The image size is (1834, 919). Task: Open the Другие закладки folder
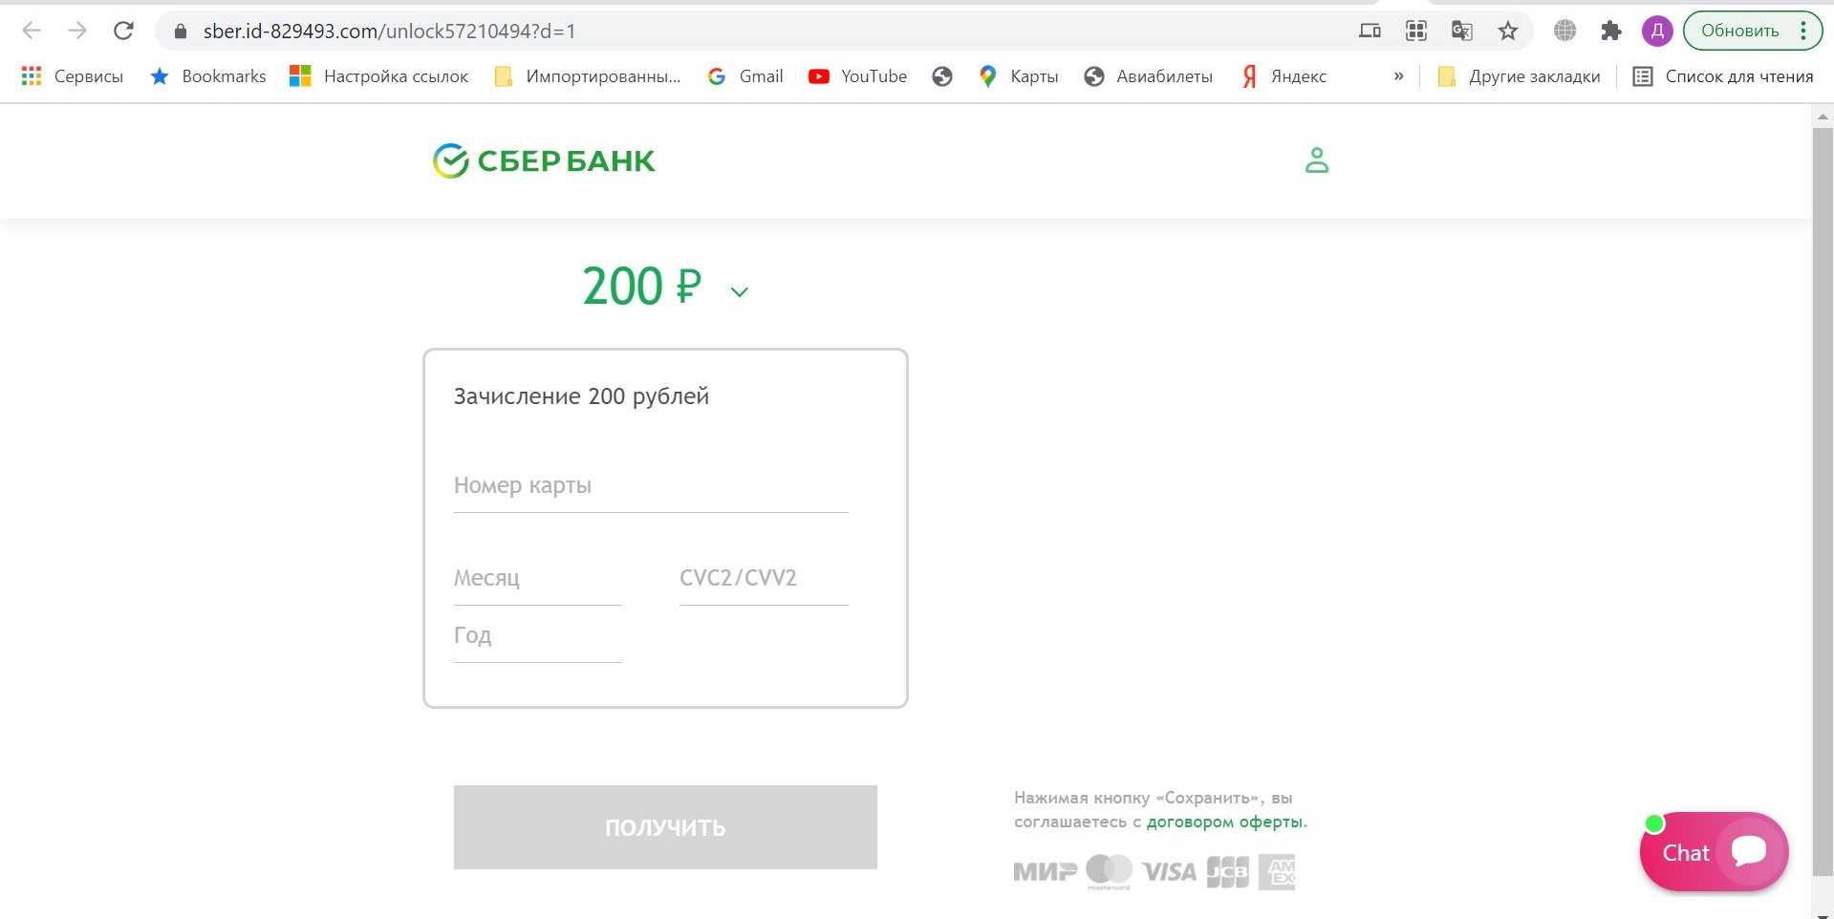tap(1519, 76)
